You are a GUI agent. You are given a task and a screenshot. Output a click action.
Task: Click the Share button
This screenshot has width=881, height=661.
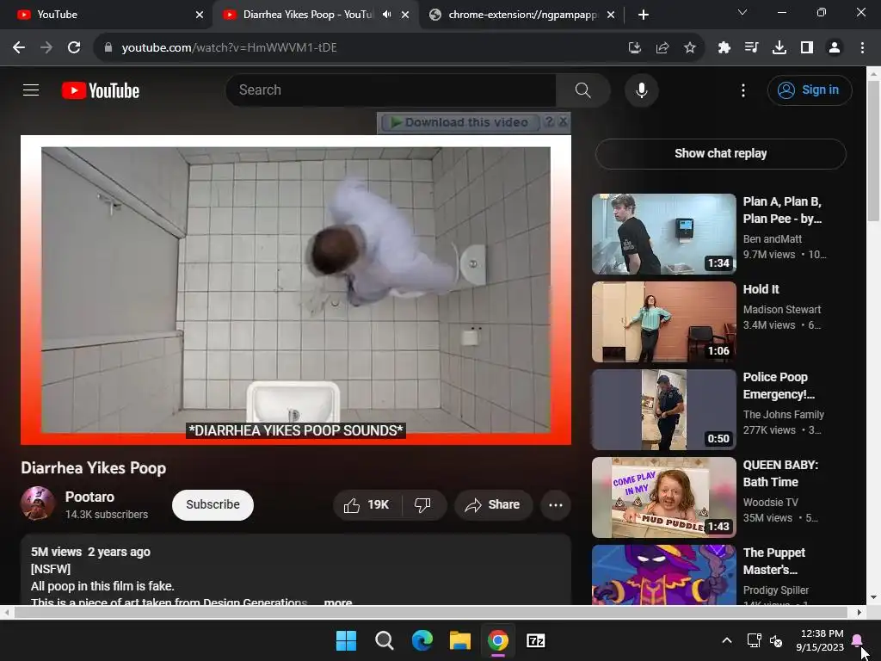click(x=492, y=504)
